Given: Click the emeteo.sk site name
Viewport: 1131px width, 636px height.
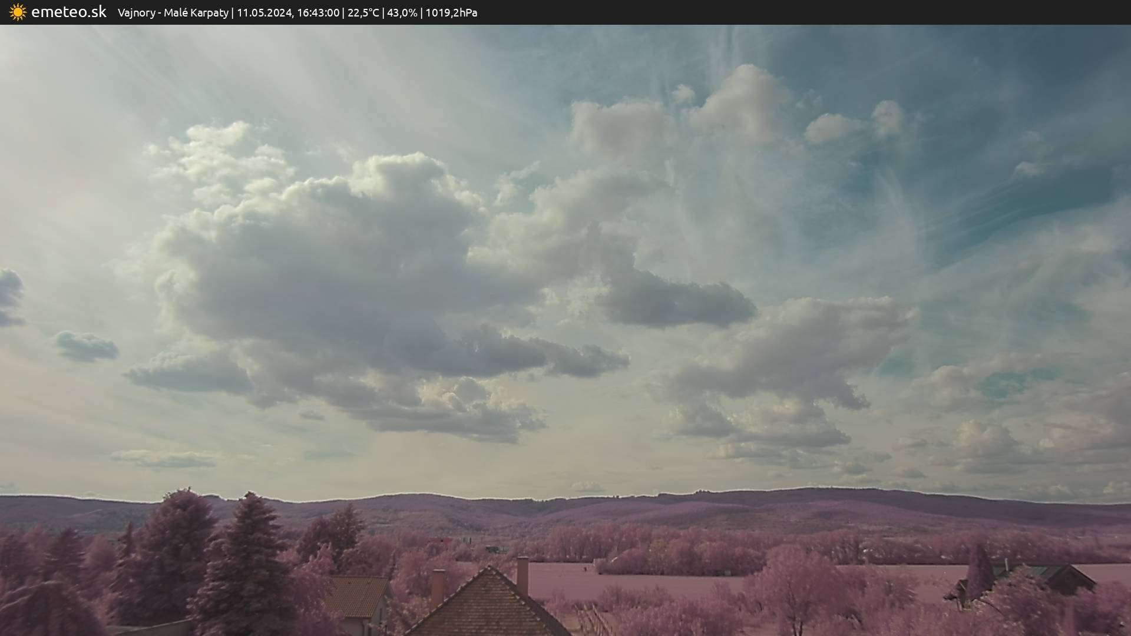Looking at the screenshot, I should pos(68,12).
